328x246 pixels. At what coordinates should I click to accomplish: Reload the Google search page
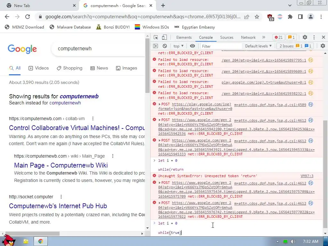click(x=28, y=17)
